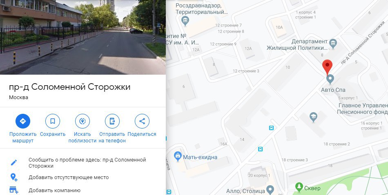Click Добавить компанию option

point(54,191)
